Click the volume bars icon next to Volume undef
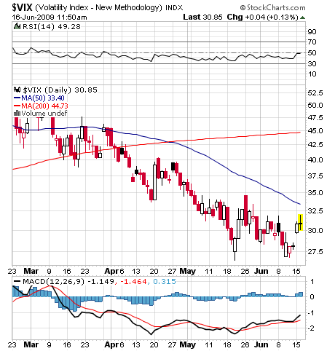335x351 pixels. (x=17, y=113)
